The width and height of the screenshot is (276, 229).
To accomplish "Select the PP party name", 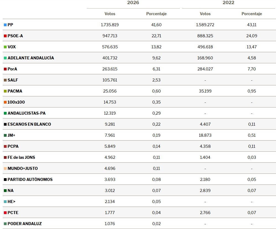I will coord(10,25).
